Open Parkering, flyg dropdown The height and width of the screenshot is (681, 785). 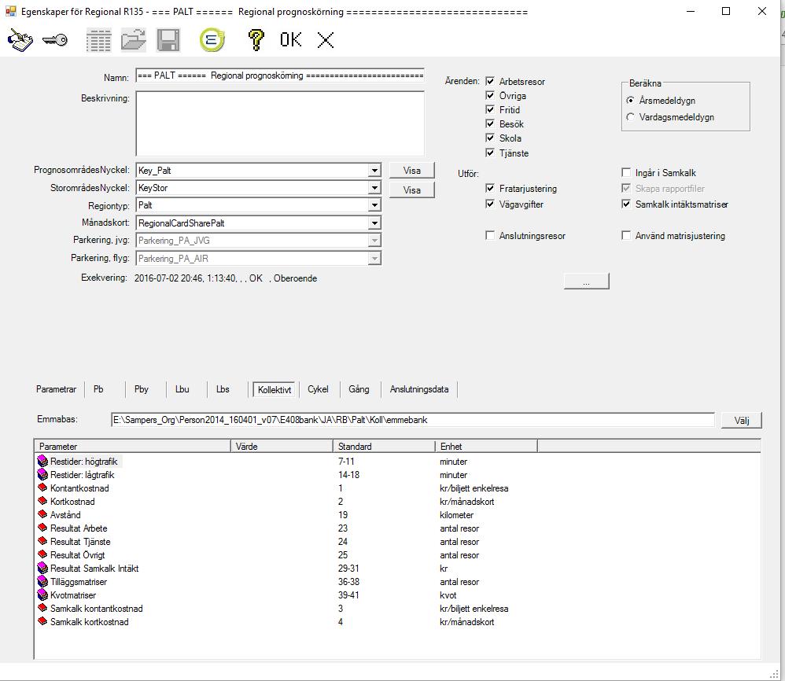[374, 259]
